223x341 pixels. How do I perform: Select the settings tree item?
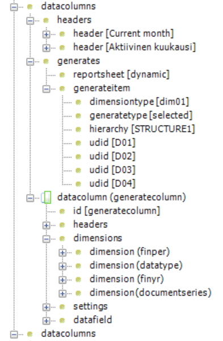pos(90,306)
